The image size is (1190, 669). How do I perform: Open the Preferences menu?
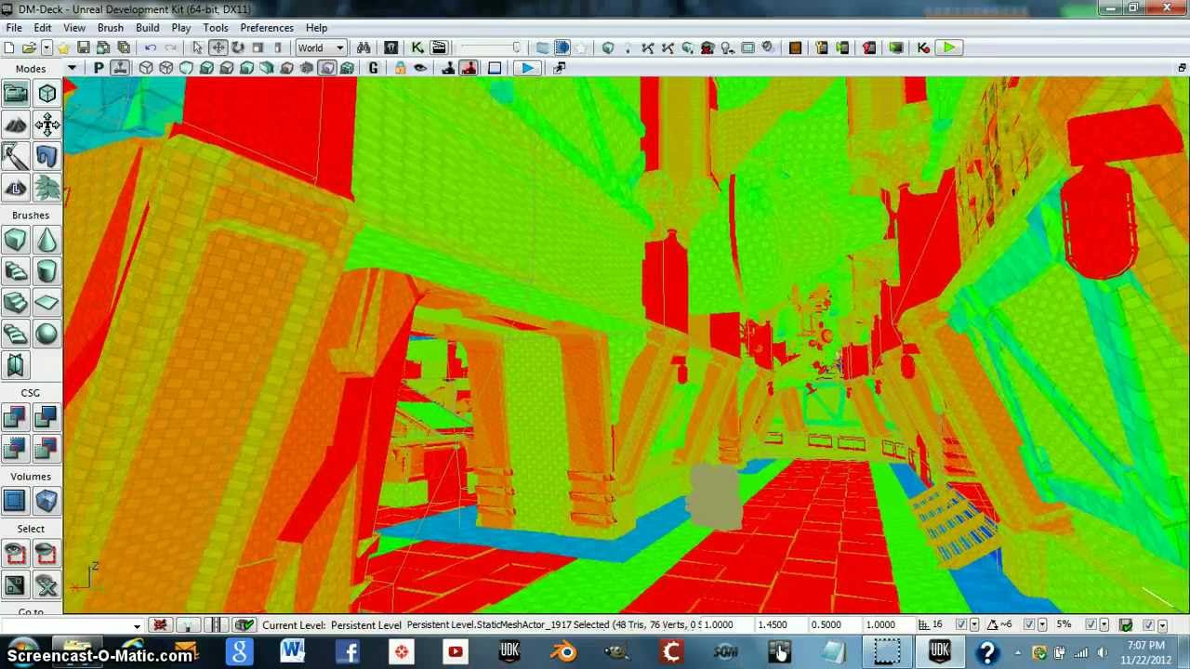click(267, 28)
